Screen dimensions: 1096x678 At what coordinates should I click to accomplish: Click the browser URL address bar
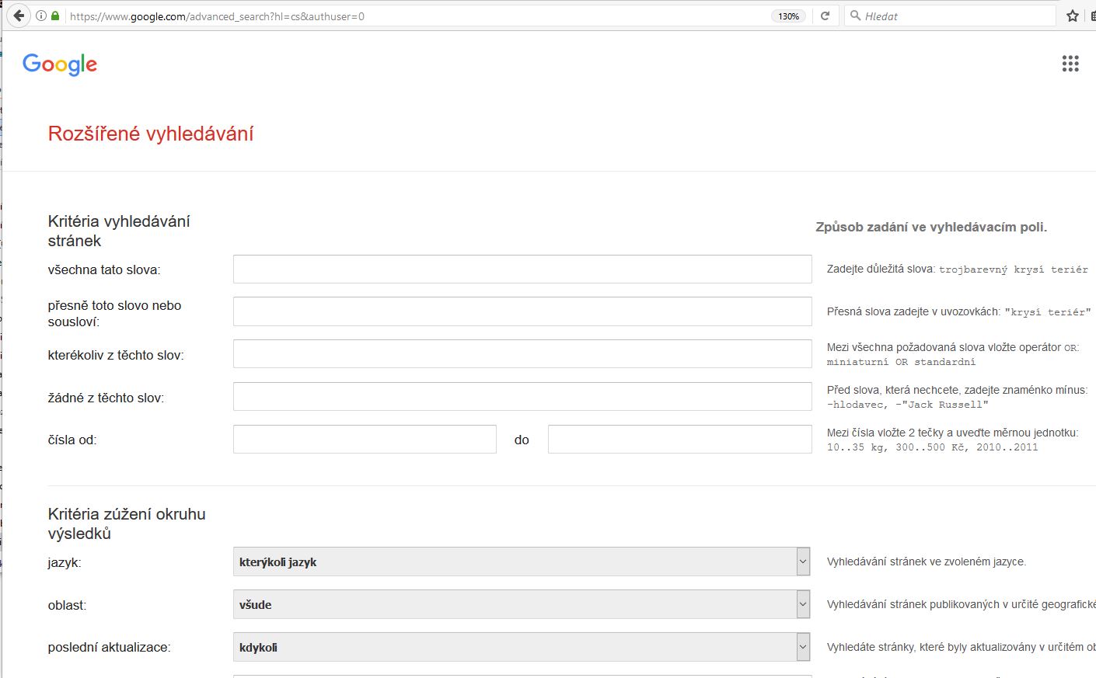pyautogui.click(x=412, y=16)
